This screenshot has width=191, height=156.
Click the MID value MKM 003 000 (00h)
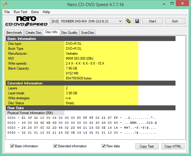click(x=80, y=58)
